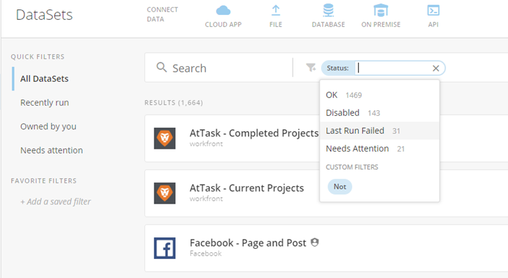Click the add filter funnel icon
Viewport: 508px width, 278px height.
311,68
